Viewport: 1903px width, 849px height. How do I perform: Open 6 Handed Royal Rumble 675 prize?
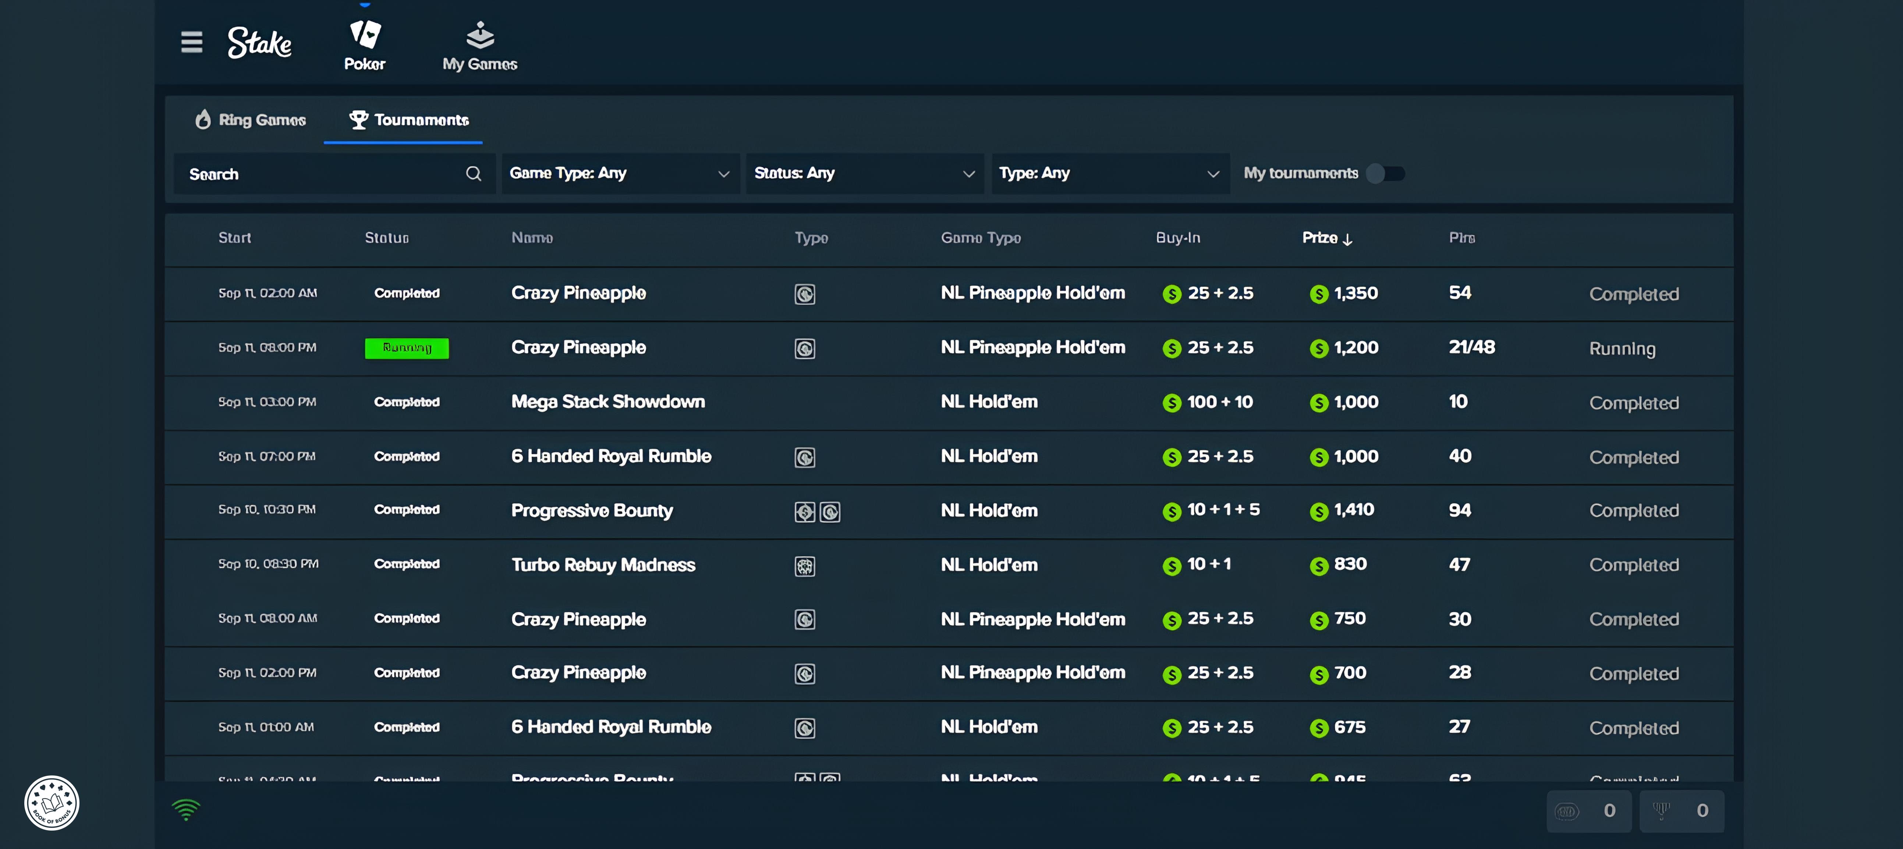(611, 727)
